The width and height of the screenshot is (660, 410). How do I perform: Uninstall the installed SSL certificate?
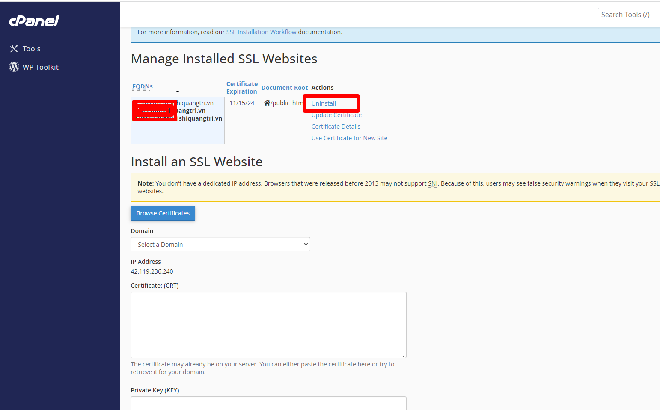click(x=324, y=103)
